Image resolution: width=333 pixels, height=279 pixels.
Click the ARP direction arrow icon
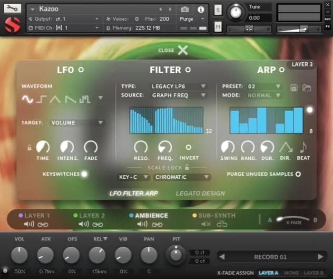[x=286, y=147]
